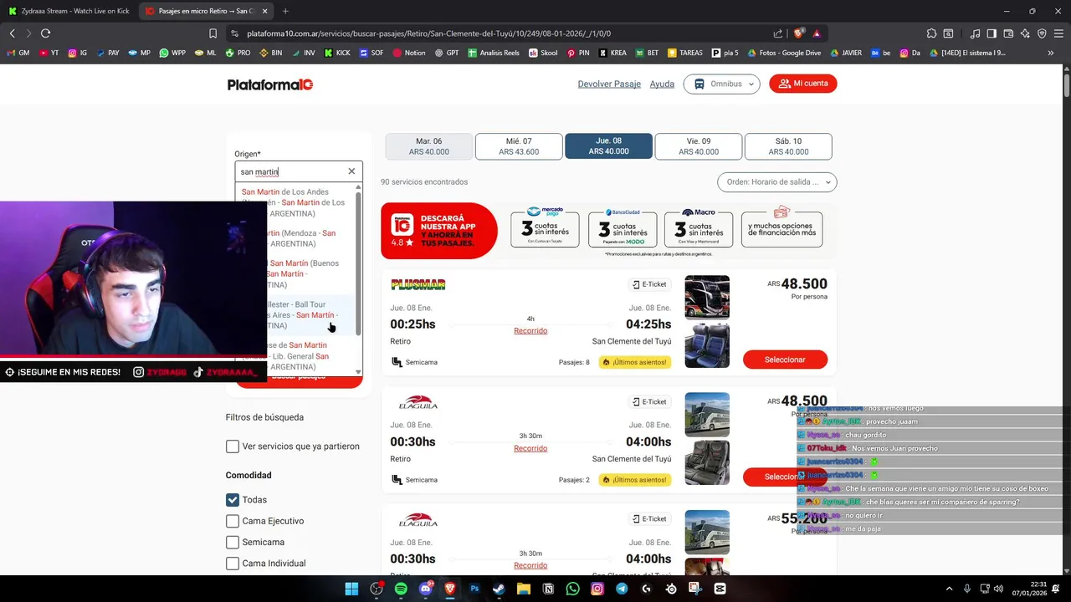The width and height of the screenshot is (1071, 602).
Task: Select the Sáb. 10 date tab
Action: [x=788, y=146]
